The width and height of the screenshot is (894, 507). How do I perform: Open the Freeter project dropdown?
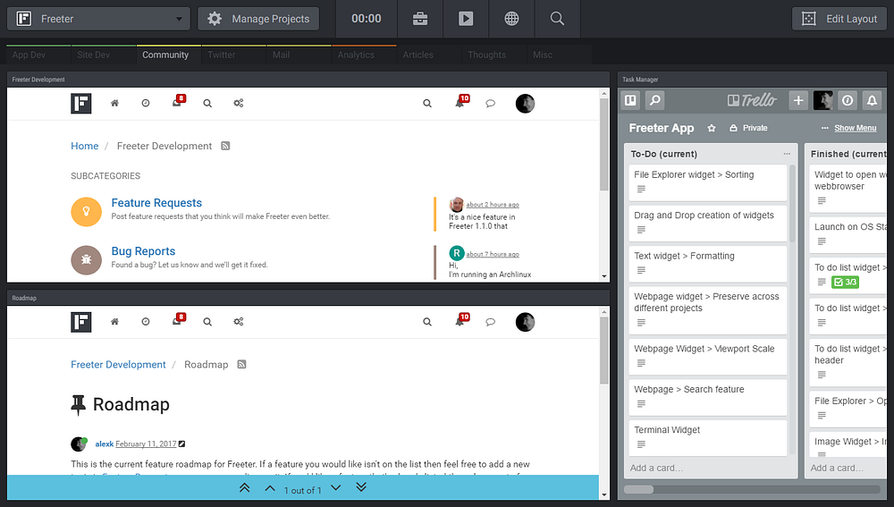98,19
